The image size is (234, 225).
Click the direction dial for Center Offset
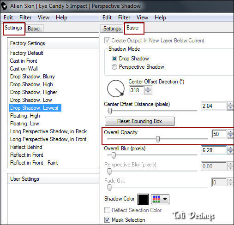[116, 89]
